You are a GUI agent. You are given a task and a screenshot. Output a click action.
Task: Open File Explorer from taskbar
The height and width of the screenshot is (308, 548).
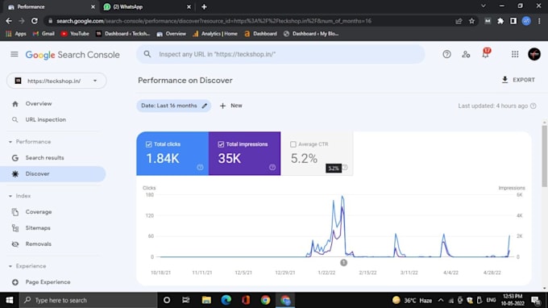tap(206, 300)
